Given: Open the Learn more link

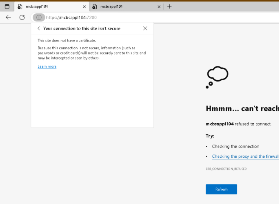Looking at the screenshot, I should point(47,67).
